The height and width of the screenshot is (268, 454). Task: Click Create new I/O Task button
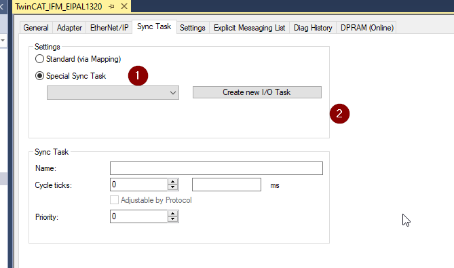tap(257, 92)
